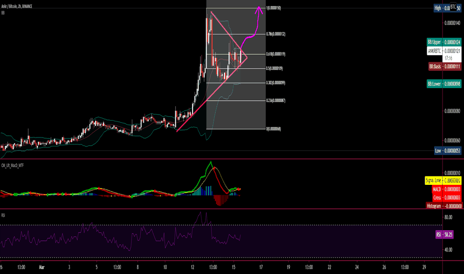Click the 0.00000140 price axis tick

pos(452,23)
